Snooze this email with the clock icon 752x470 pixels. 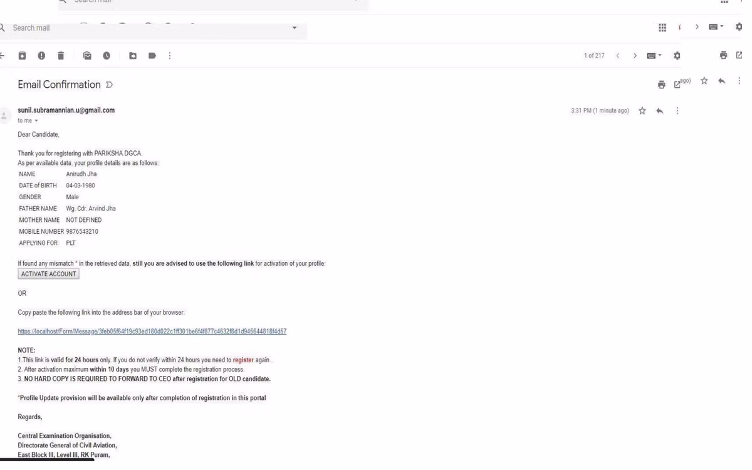pyautogui.click(x=107, y=56)
